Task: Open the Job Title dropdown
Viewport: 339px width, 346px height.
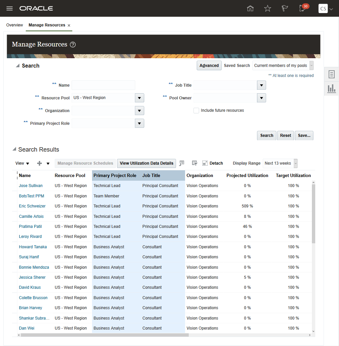Action: tap(262, 85)
